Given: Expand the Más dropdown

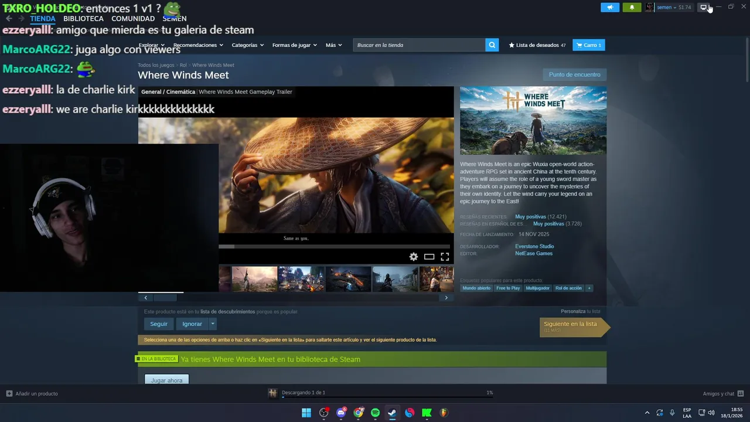Looking at the screenshot, I should (x=334, y=45).
